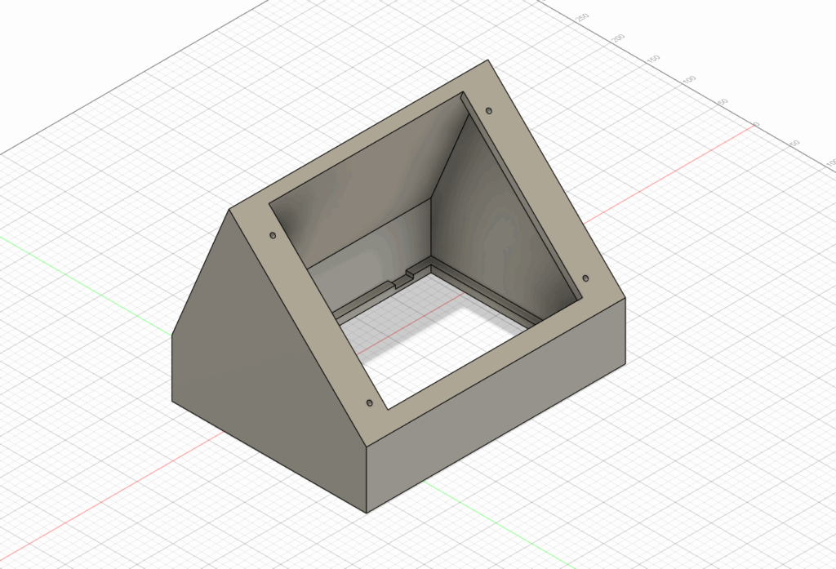Click the bottom-right screw hole on frame
836x569 pixels.
tap(585, 278)
